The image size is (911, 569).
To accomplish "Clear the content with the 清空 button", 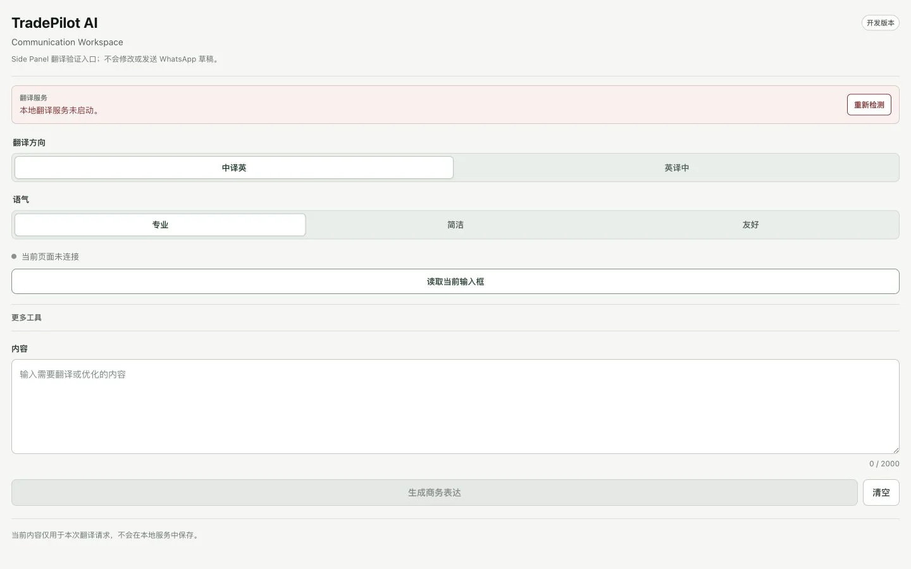I will [881, 493].
